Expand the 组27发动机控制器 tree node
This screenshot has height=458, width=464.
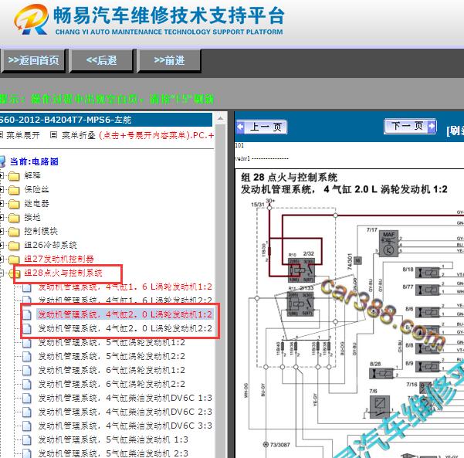pyautogui.click(x=2, y=260)
